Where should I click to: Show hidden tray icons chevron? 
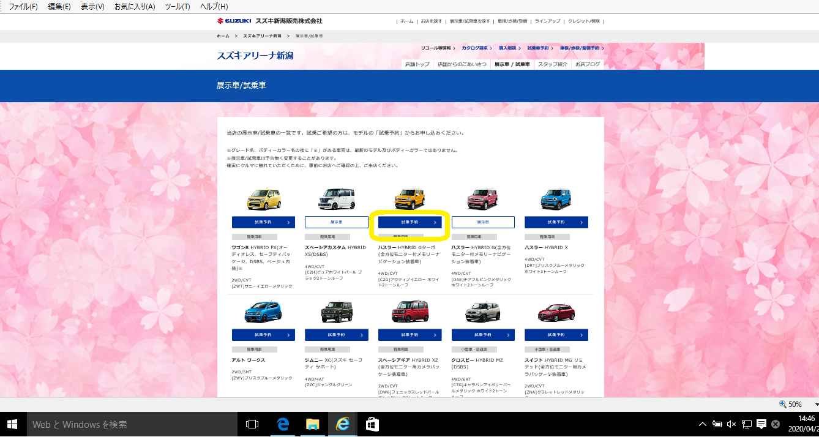[x=703, y=424]
